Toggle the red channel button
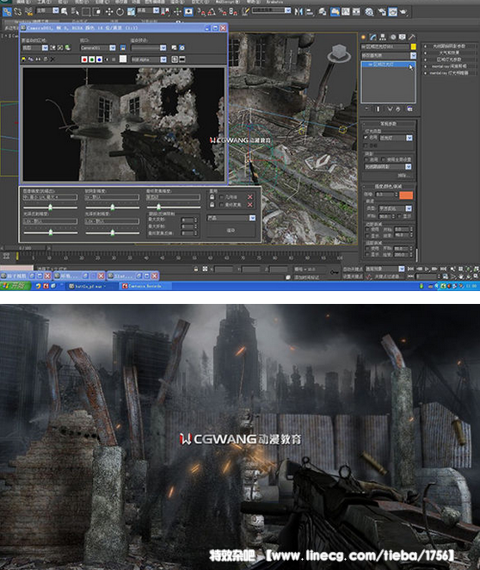The height and width of the screenshot is (570, 480). (84, 59)
